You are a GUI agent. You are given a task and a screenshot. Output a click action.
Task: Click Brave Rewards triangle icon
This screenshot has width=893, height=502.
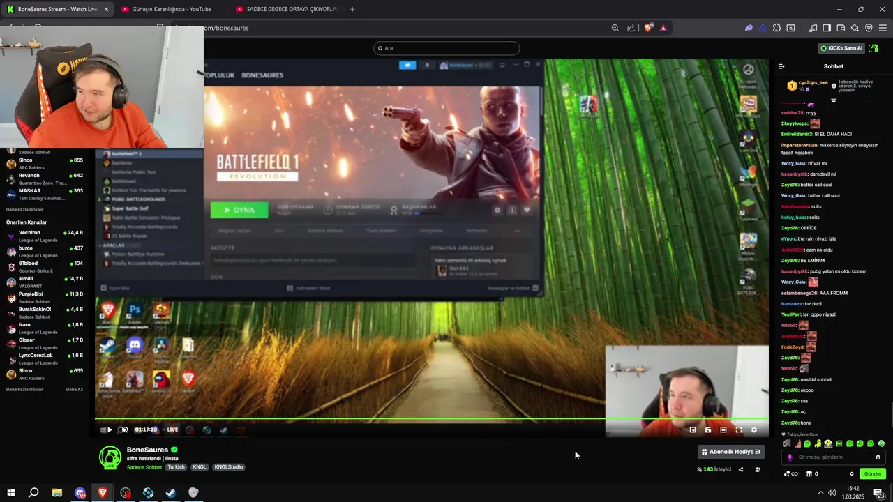click(x=663, y=28)
